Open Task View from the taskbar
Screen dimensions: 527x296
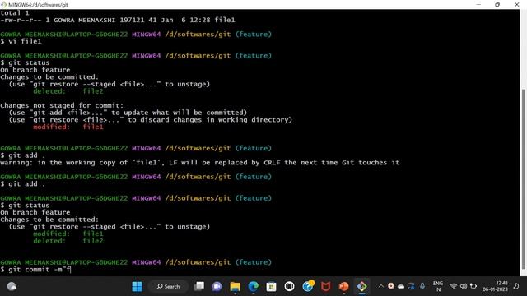199,286
